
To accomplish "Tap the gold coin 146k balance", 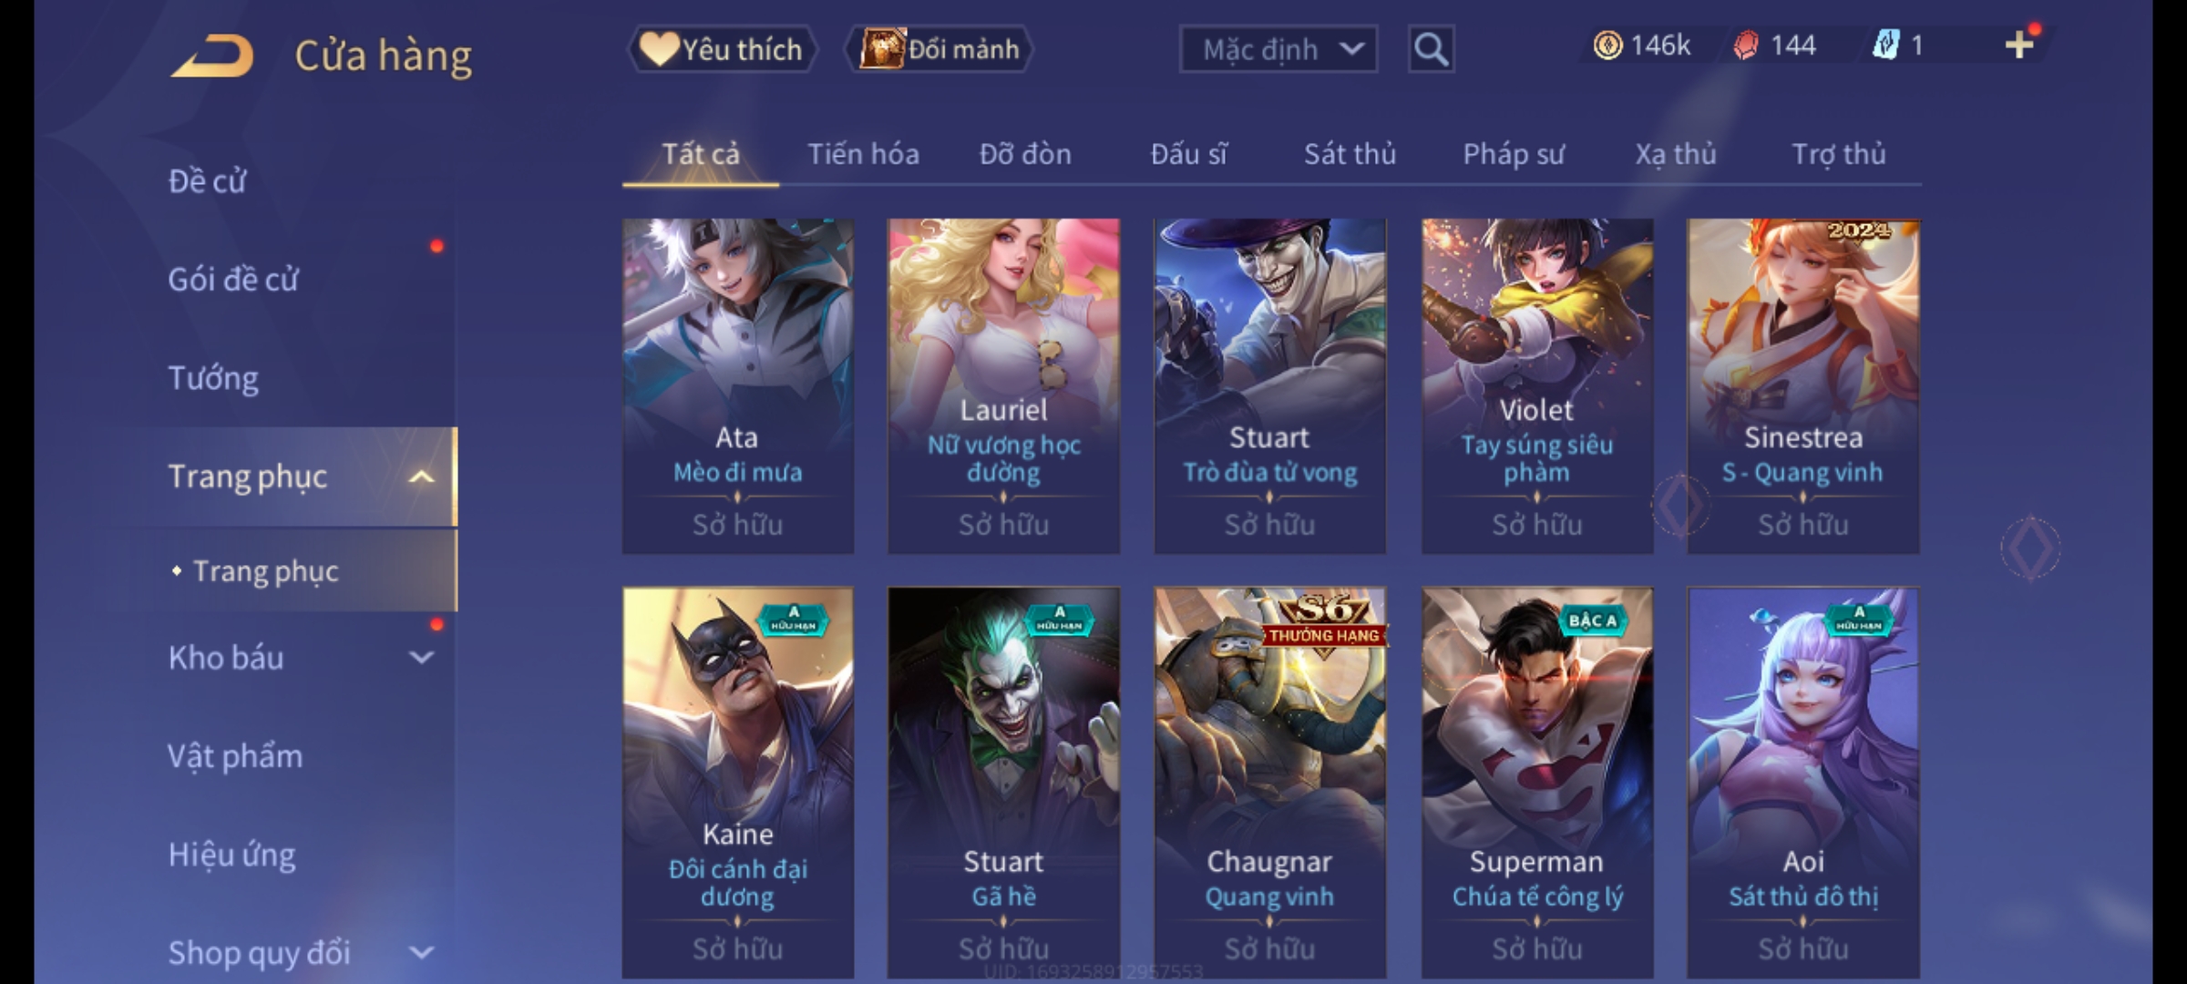I will tap(1642, 46).
